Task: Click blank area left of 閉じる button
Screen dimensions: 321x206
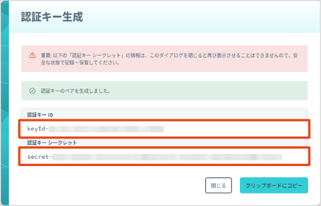Action: (113, 185)
